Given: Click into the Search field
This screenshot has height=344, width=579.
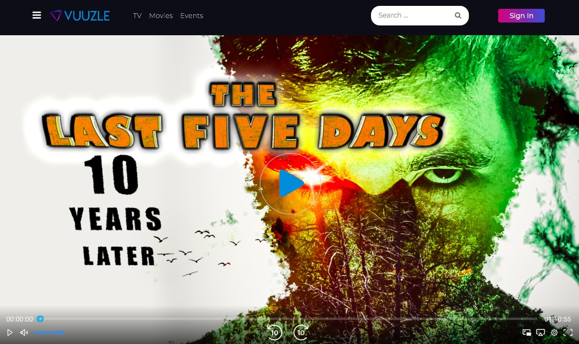Looking at the screenshot, I should [414, 16].
